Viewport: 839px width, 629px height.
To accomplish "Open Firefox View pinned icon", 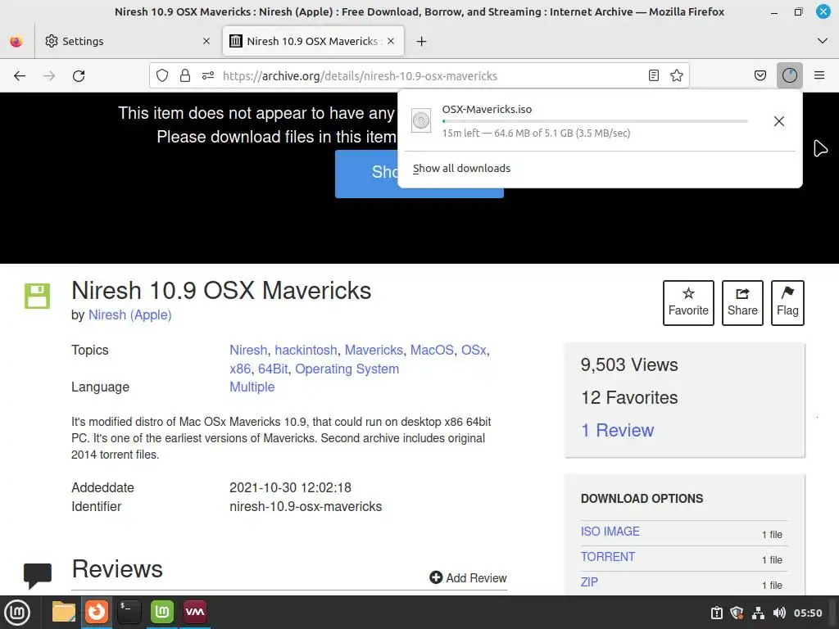I will coord(16,41).
